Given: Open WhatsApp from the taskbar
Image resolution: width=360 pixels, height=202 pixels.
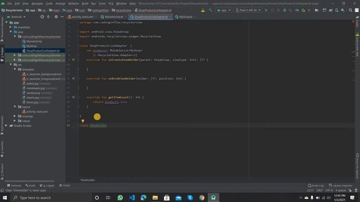Looking at the screenshot, I should (120, 198).
